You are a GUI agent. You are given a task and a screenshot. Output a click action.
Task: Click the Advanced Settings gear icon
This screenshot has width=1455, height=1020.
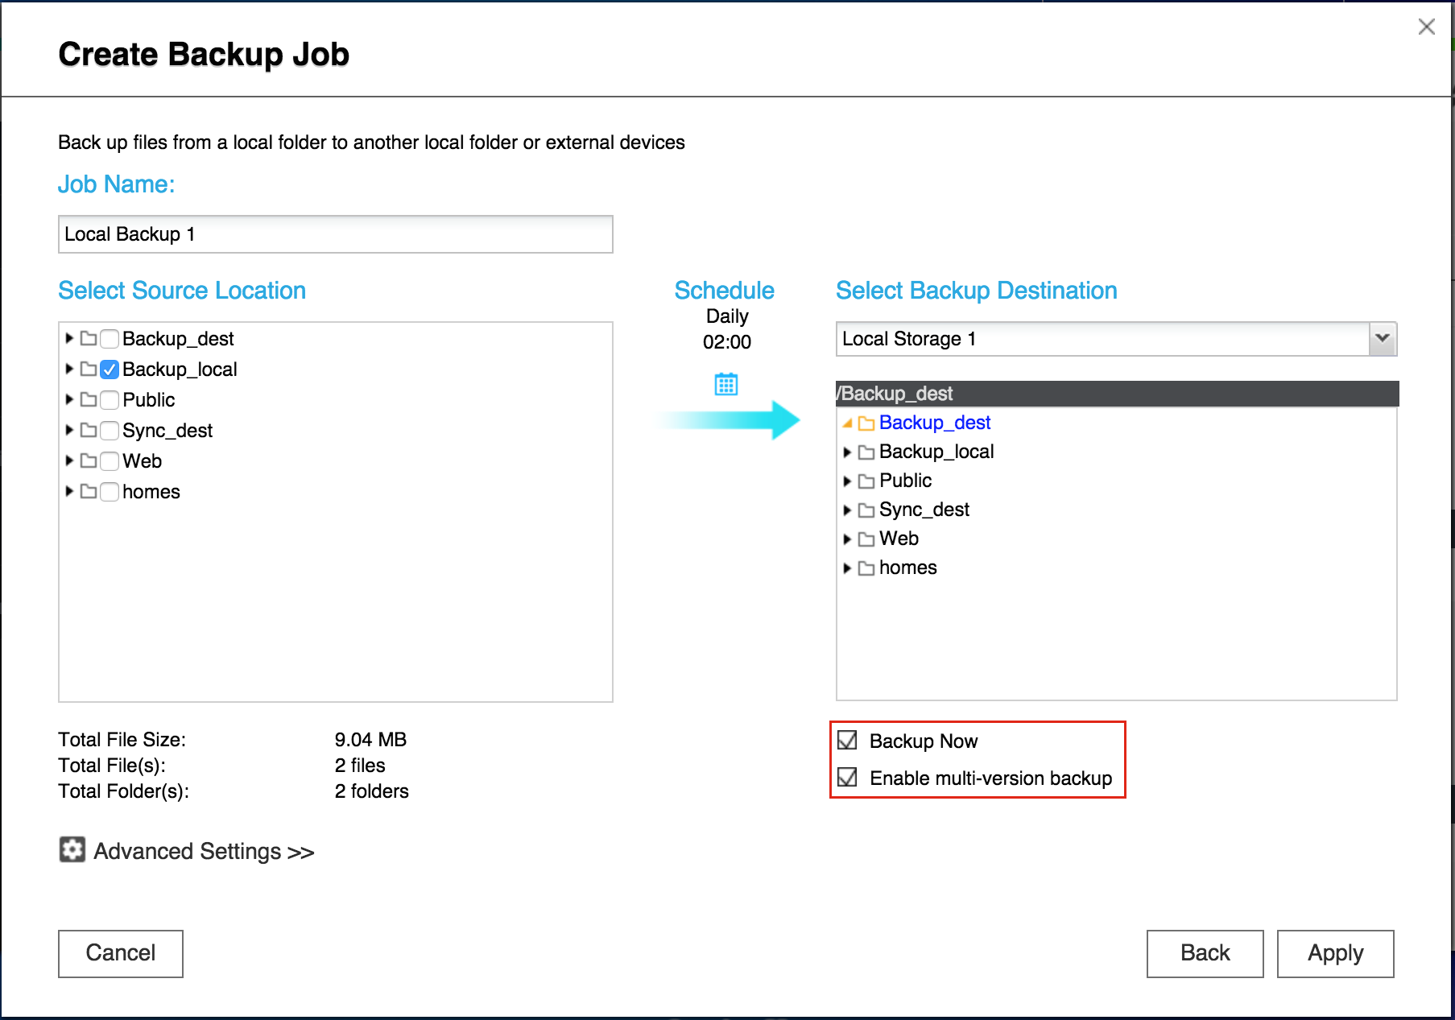pos(72,849)
